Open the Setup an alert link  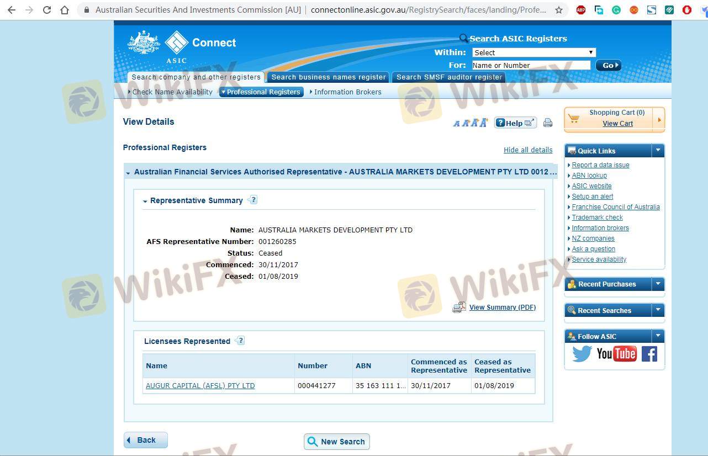[593, 197]
